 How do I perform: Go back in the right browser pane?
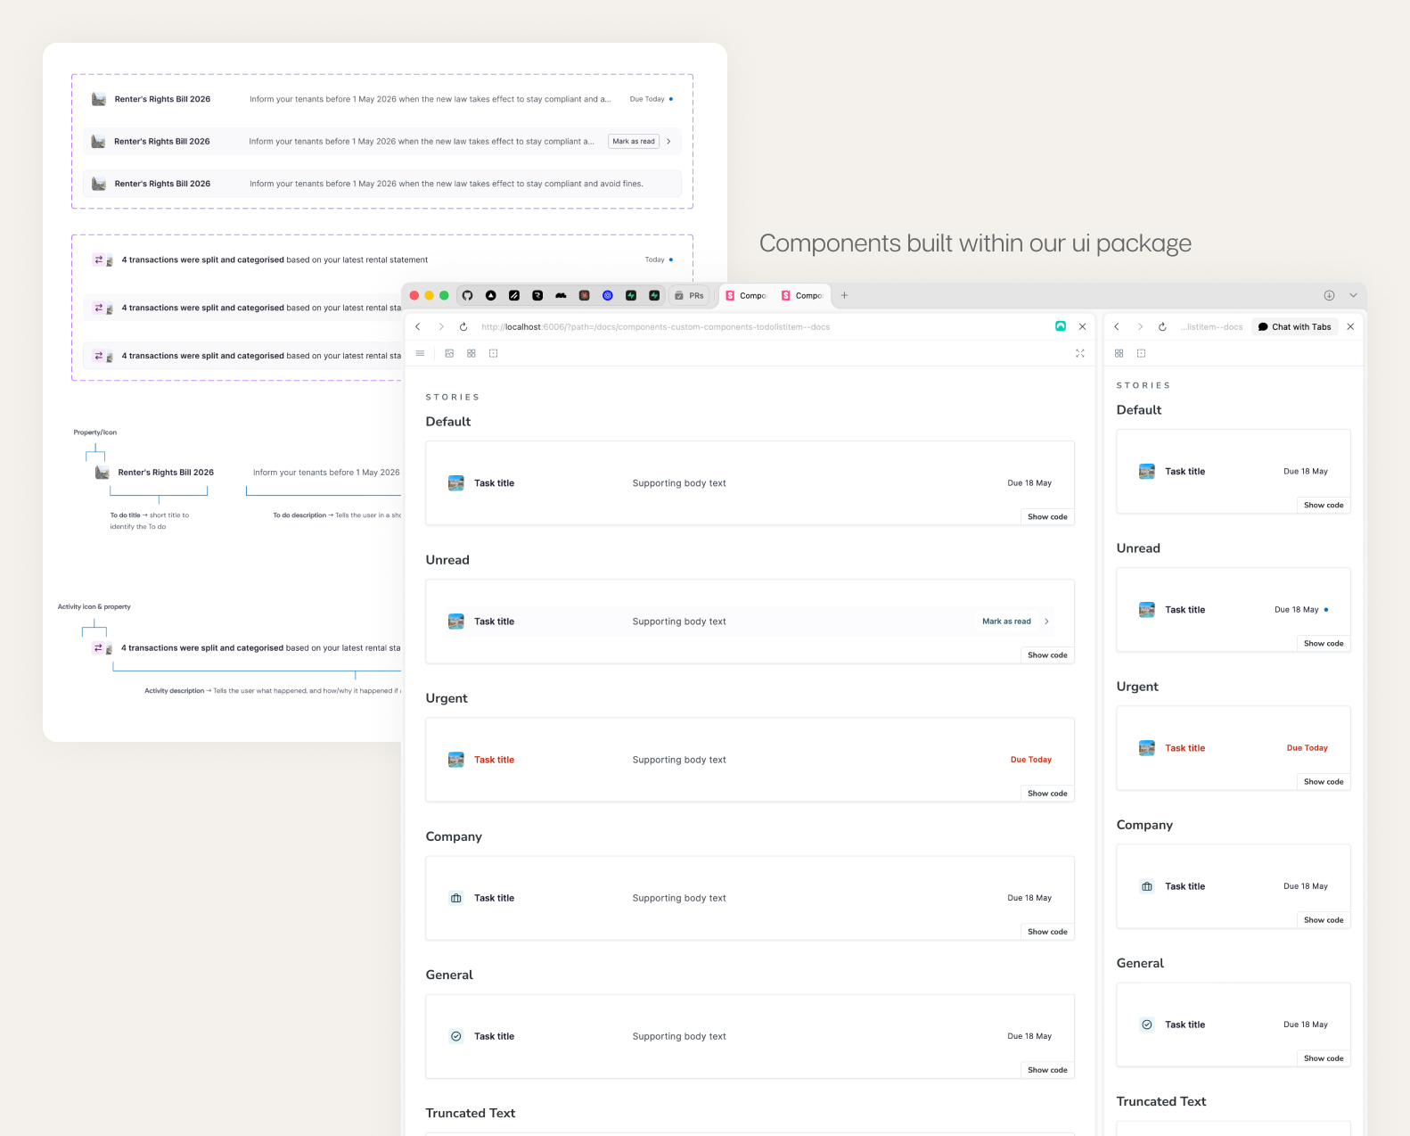click(x=1117, y=326)
